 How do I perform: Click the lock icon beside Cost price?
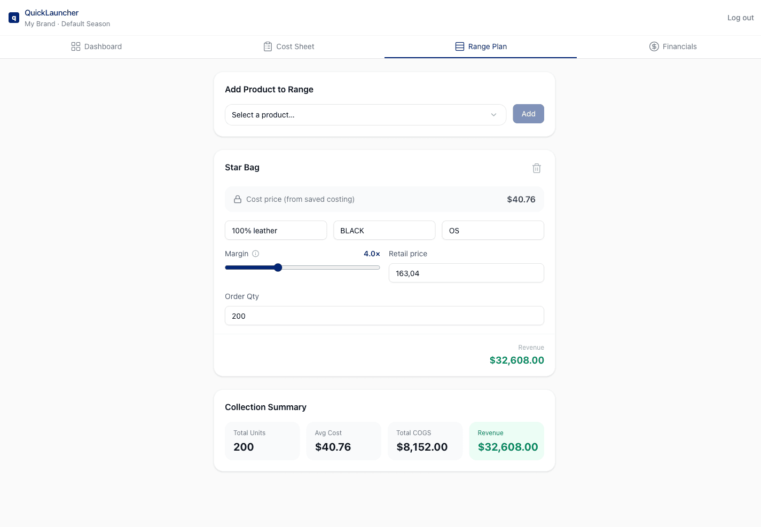pyautogui.click(x=238, y=199)
